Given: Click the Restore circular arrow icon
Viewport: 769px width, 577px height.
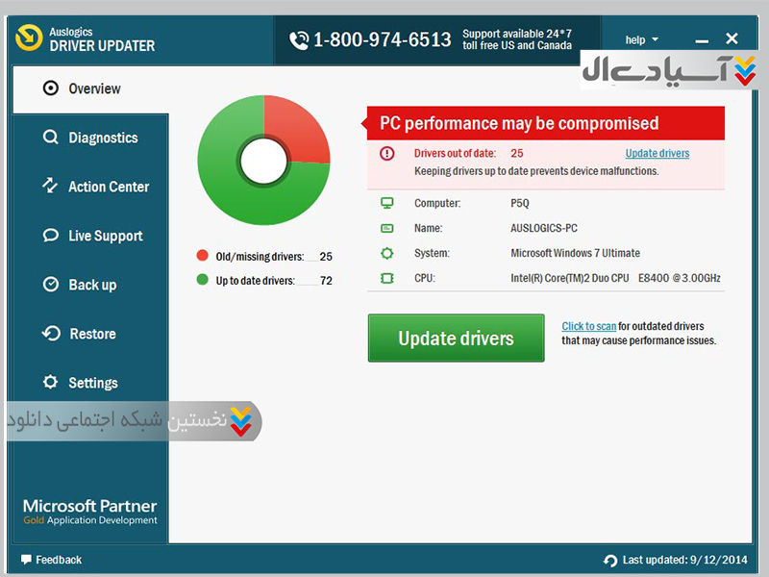Looking at the screenshot, I should pos(51,334).
